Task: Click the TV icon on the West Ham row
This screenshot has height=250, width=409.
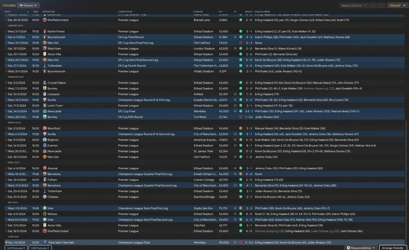Action: 235,48
